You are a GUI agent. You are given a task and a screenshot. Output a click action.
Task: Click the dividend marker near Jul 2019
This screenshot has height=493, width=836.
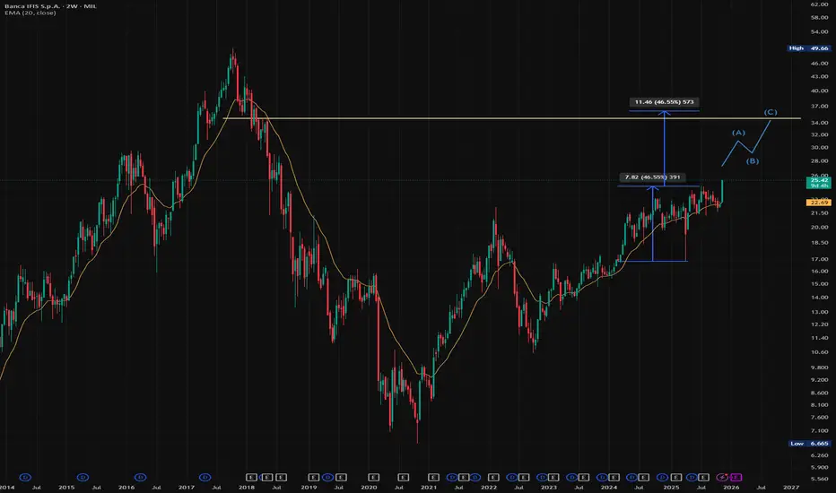[x=328, y=477]
